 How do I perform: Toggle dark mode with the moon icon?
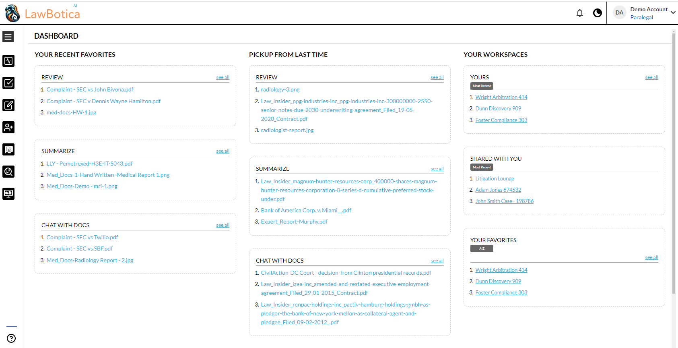pos(598,13)
